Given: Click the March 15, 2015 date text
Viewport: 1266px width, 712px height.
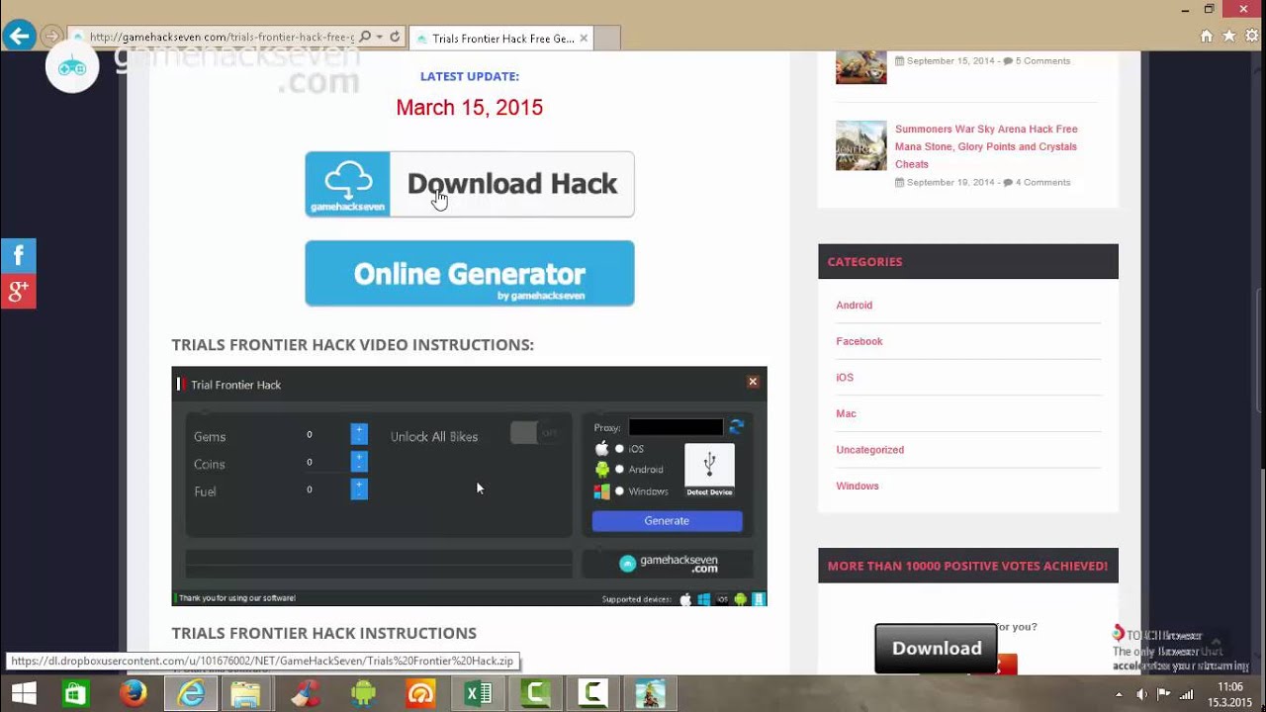Looking at the screenshot, I should tap(469, 108).
